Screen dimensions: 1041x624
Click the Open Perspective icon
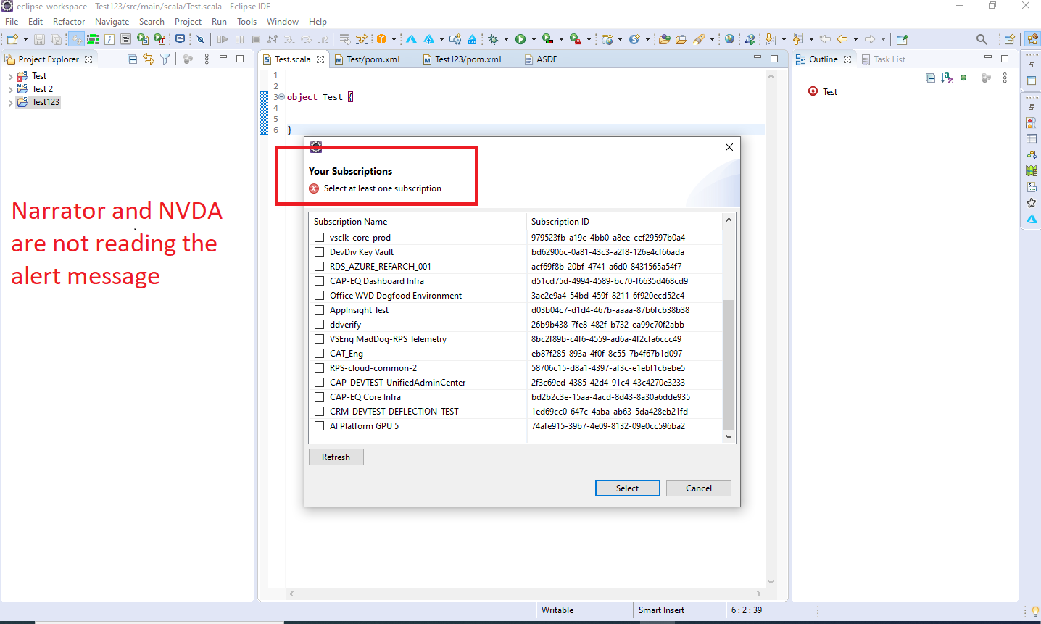pyautogui.click(x=1011, y=39)
